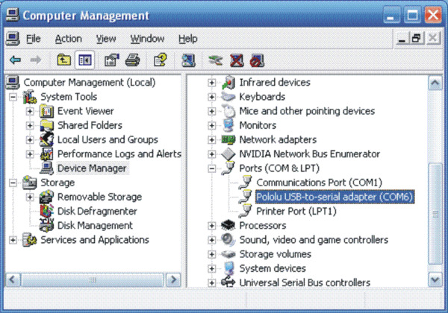The height and width of the screenshot is (313, 448).
Task: Select Computer Management (Local) root
Action: tap(89, 83)
